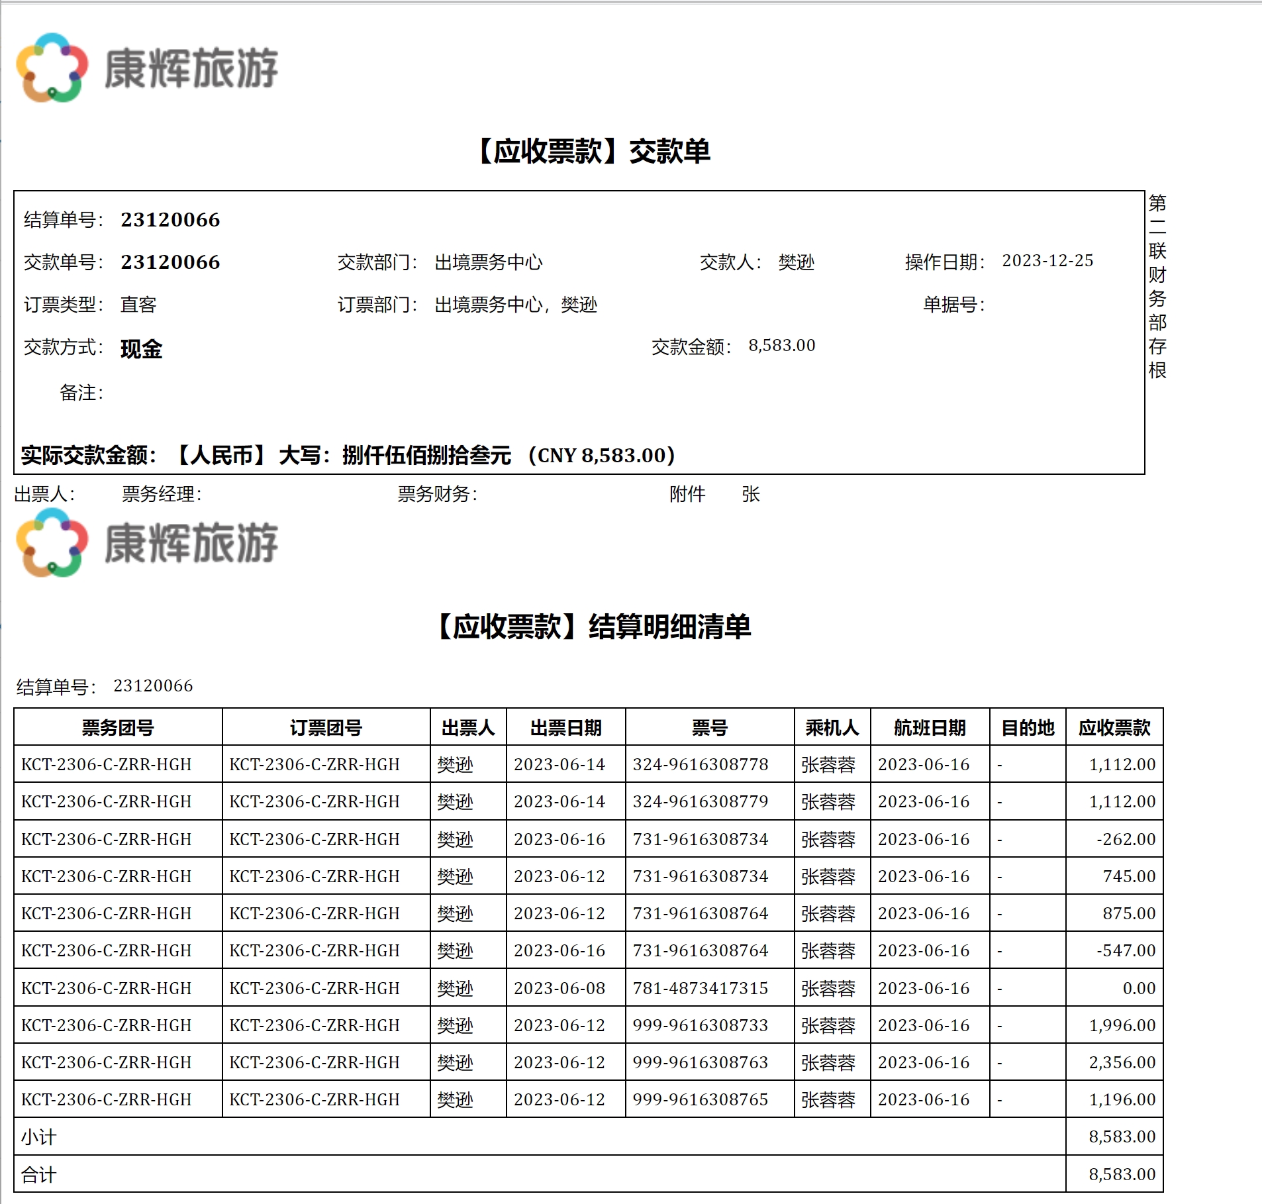Screen dimensions: 1262x1204
Task: Click the 康辉旅游 logo above 结算明细清单 title
Action: (x=147, y=542)
